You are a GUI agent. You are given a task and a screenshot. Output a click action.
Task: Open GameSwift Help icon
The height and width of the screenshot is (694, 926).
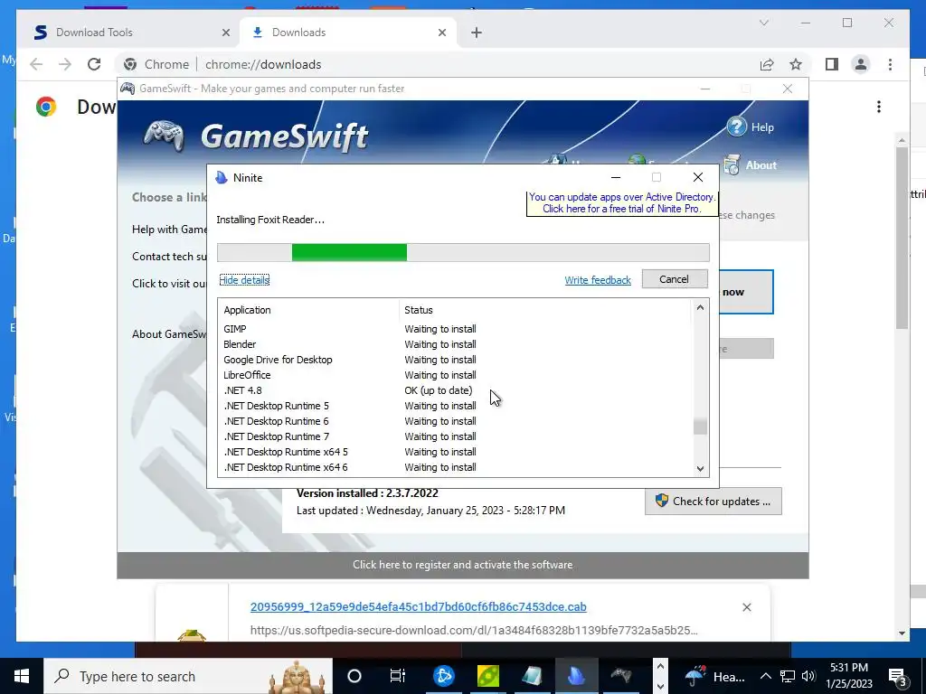737,127
